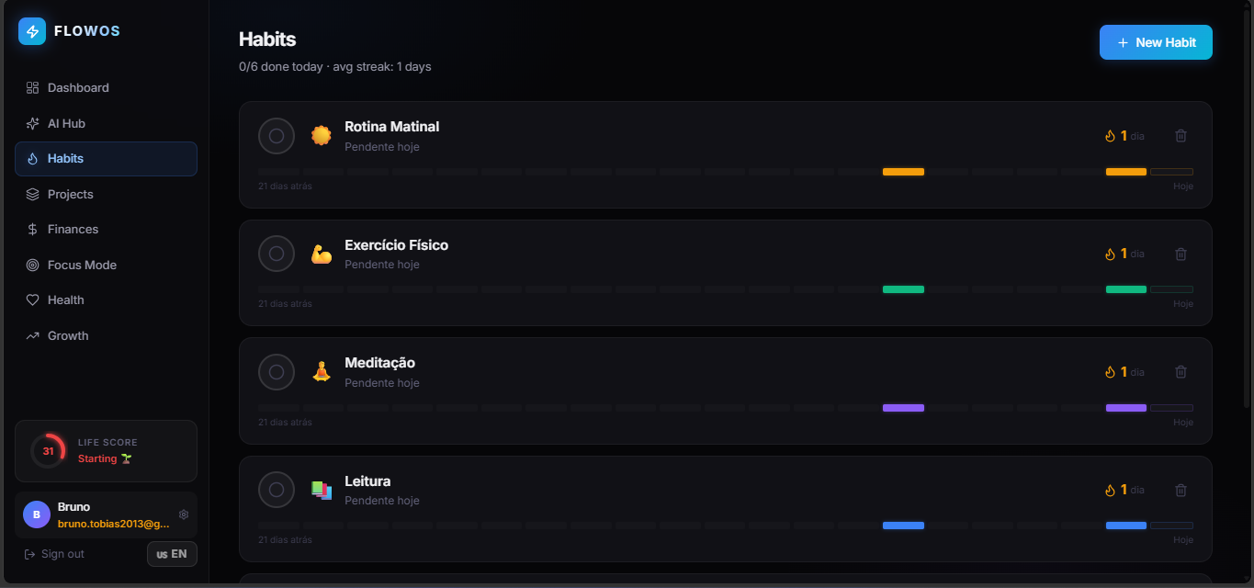Click the Meditação habit title
The width and height of the screenshot is (1254, 588).
(379, 363)
